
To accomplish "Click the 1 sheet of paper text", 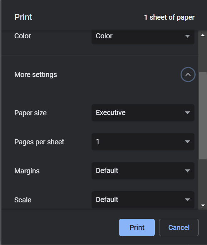I will click(169, 17).
